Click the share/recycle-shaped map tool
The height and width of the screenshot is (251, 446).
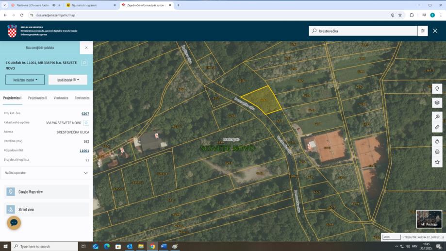(437, 141)
